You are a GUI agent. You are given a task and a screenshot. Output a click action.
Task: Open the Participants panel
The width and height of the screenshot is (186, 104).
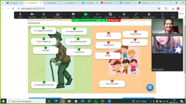click(58, 15)
